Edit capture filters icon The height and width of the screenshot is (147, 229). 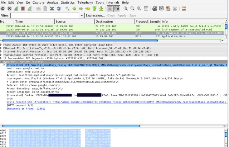[155, 9]
